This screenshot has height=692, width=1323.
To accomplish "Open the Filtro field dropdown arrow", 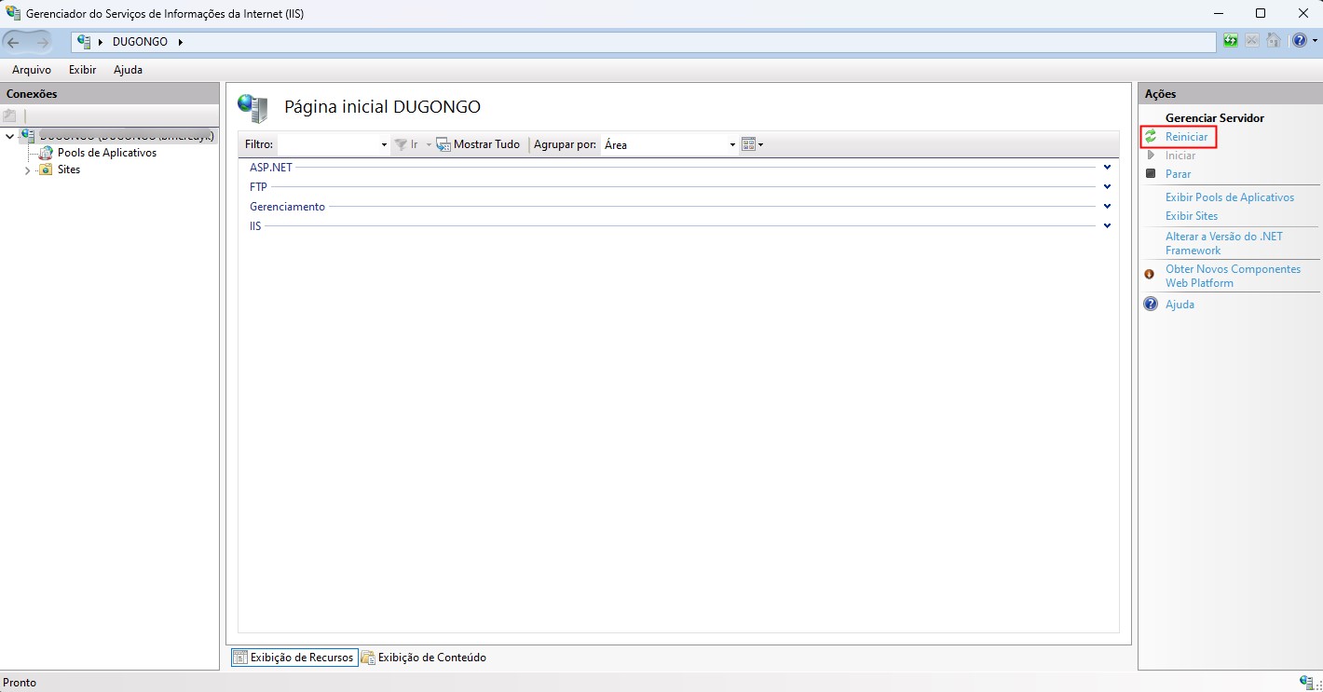I will tap(384, 144).
